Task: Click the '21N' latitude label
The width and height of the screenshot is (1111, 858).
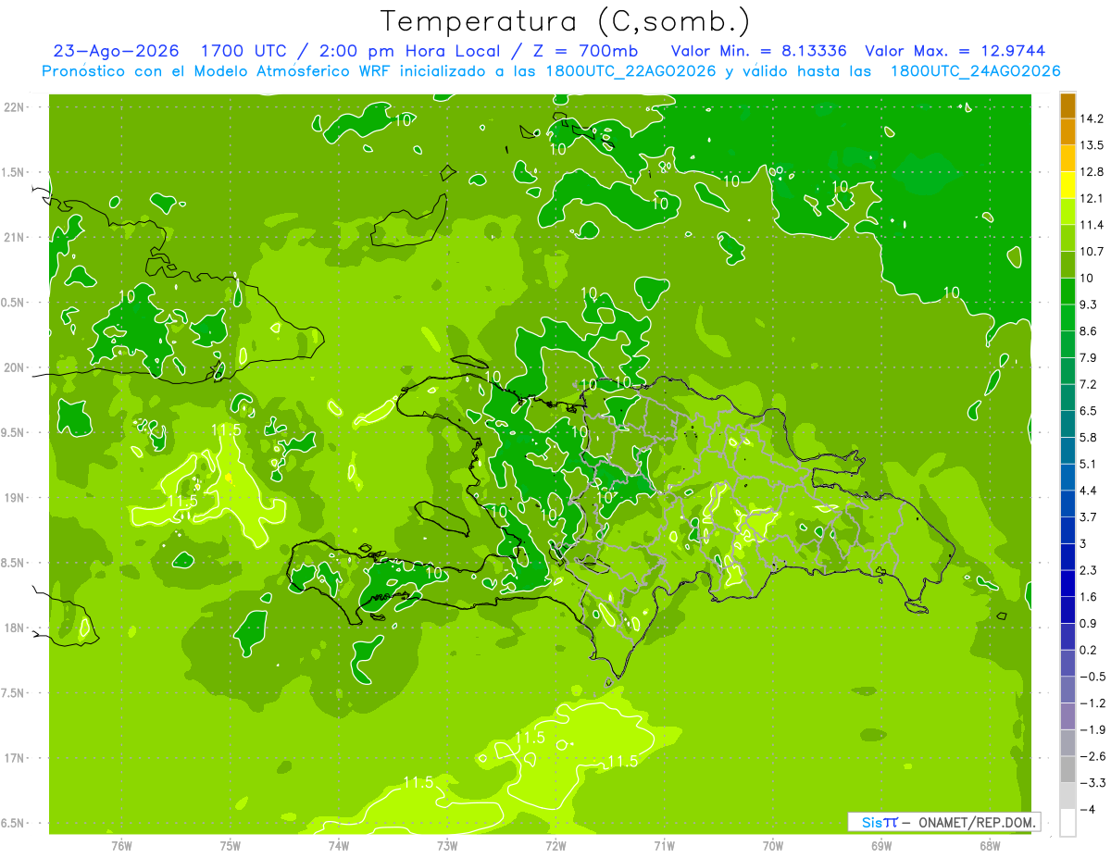Action: click(16, 237)
